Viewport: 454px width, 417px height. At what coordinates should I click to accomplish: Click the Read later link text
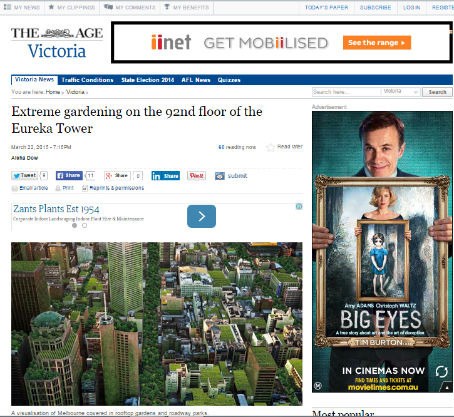tap(290, 147)
